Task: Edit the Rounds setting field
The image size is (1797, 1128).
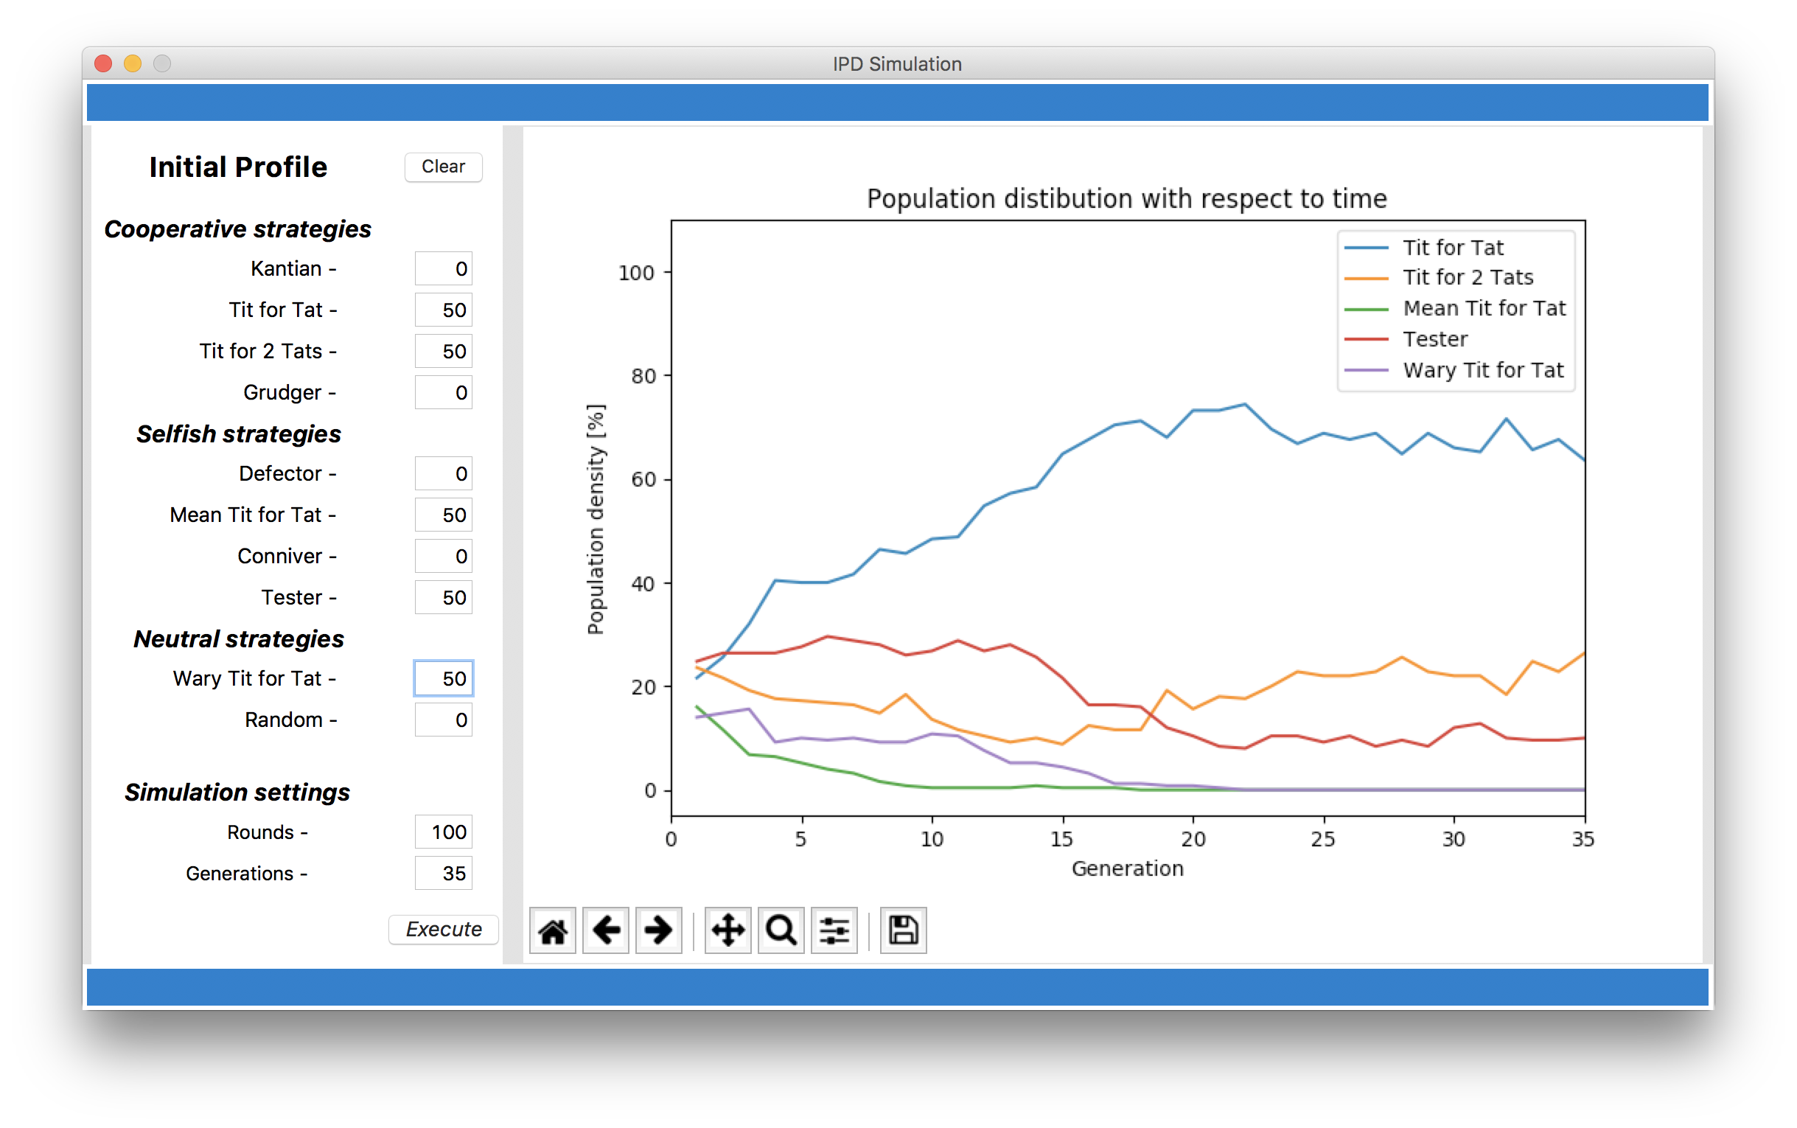Action: (x=443, y=832)
